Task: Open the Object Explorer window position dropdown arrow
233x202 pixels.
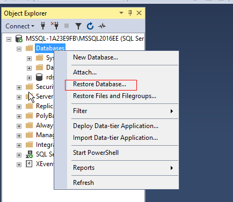Action: tap(121, 13)
